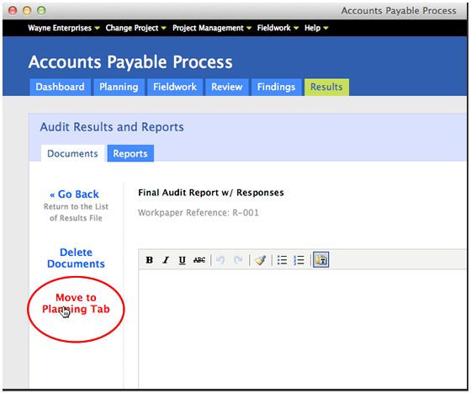The width and height of the screenshot is (471, 393).
Task: Apply underline formatting in the editor
Action: tap(182, 260)
